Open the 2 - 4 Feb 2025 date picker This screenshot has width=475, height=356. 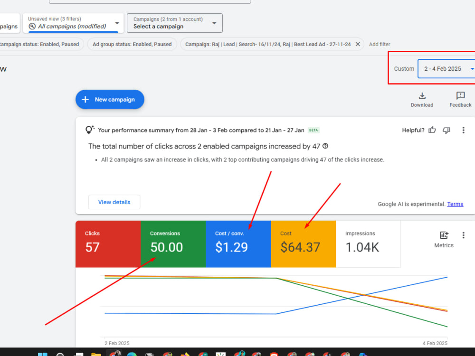click(446, 69)
